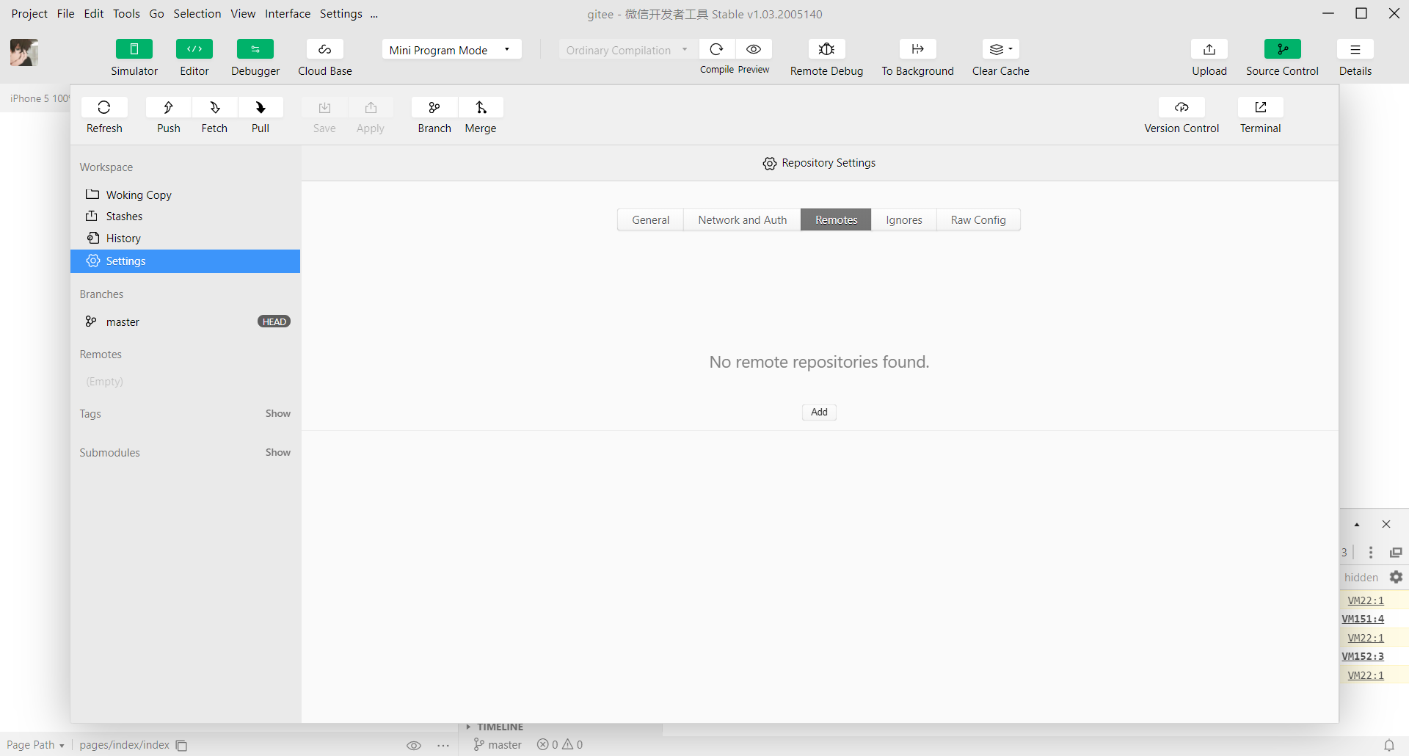Show the Tags list
This screenshot has height=756, width=1409.
point(277,414)
